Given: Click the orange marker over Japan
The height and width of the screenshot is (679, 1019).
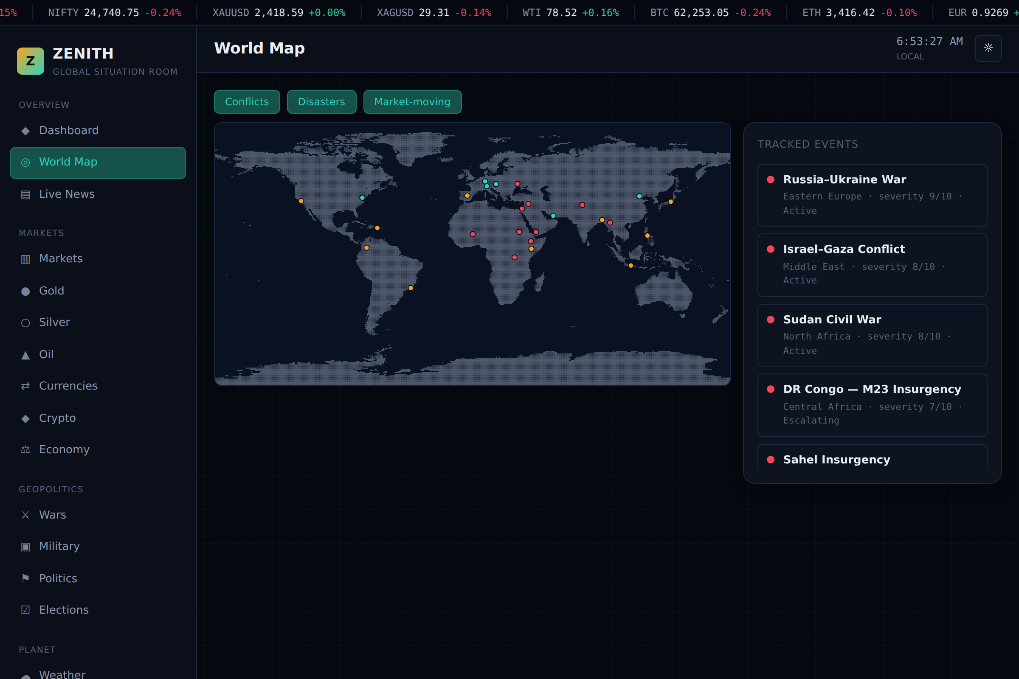Looking at the screenshot, I should coord(671,202).
